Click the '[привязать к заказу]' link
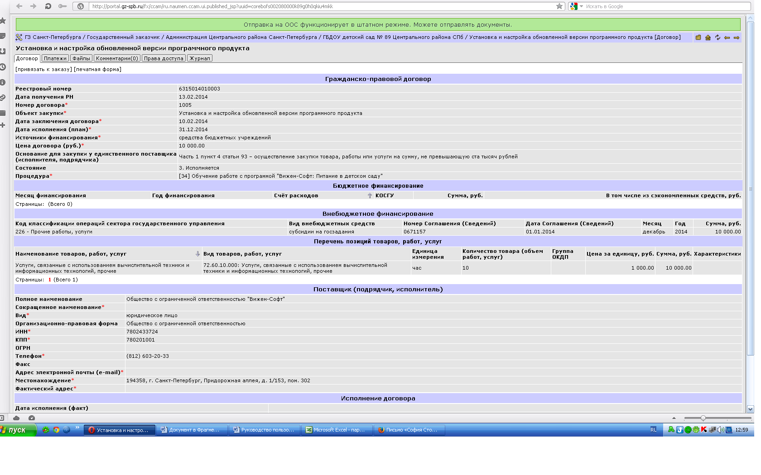 pos(44,69)
